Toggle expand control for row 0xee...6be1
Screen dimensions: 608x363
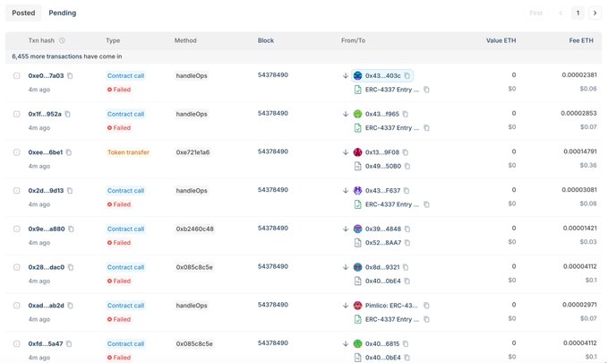17,152
